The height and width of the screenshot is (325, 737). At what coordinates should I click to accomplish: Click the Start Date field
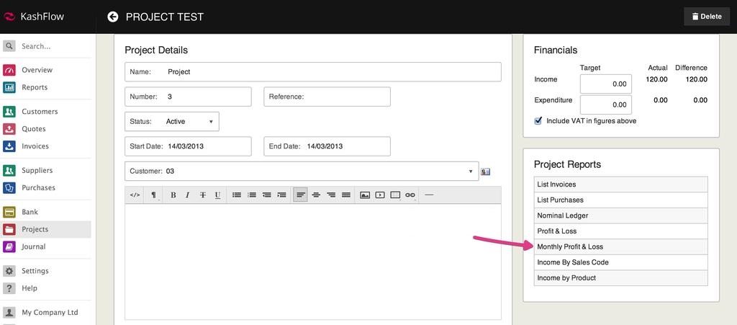[188, 146]
